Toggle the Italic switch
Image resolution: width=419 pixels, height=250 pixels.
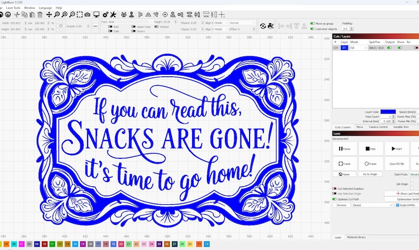coord(110,31)
